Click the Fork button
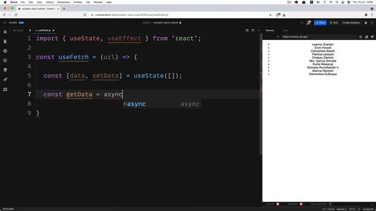 334,23
